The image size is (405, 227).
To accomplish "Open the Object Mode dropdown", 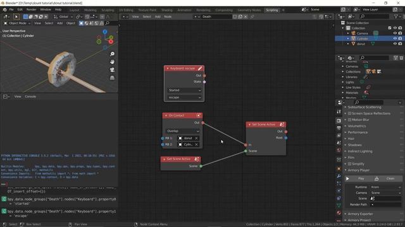I will click(17, 23).
